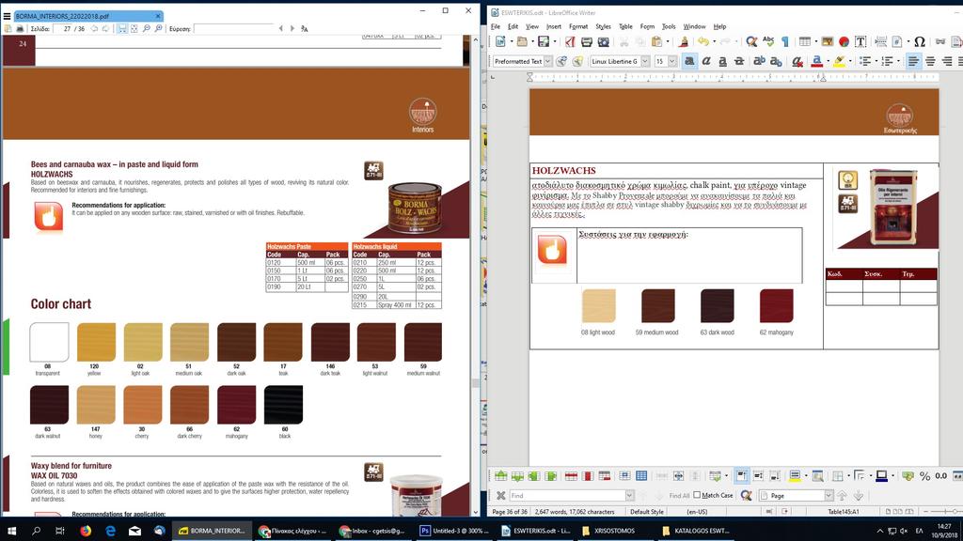This screenshot has height=541, width=963.
Task: Undo the last action in Writer
Action: click(x=703, y=41)
